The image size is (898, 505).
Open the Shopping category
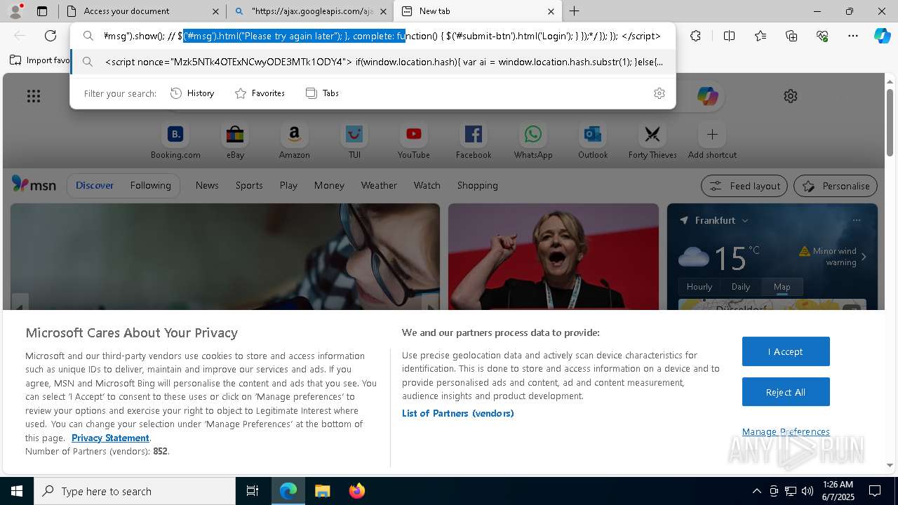point(477,186)
